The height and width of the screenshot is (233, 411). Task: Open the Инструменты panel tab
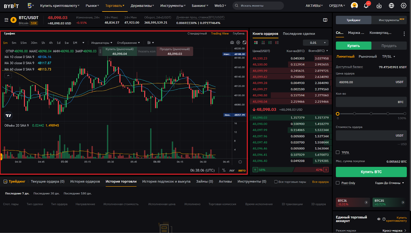coord(389,20)
